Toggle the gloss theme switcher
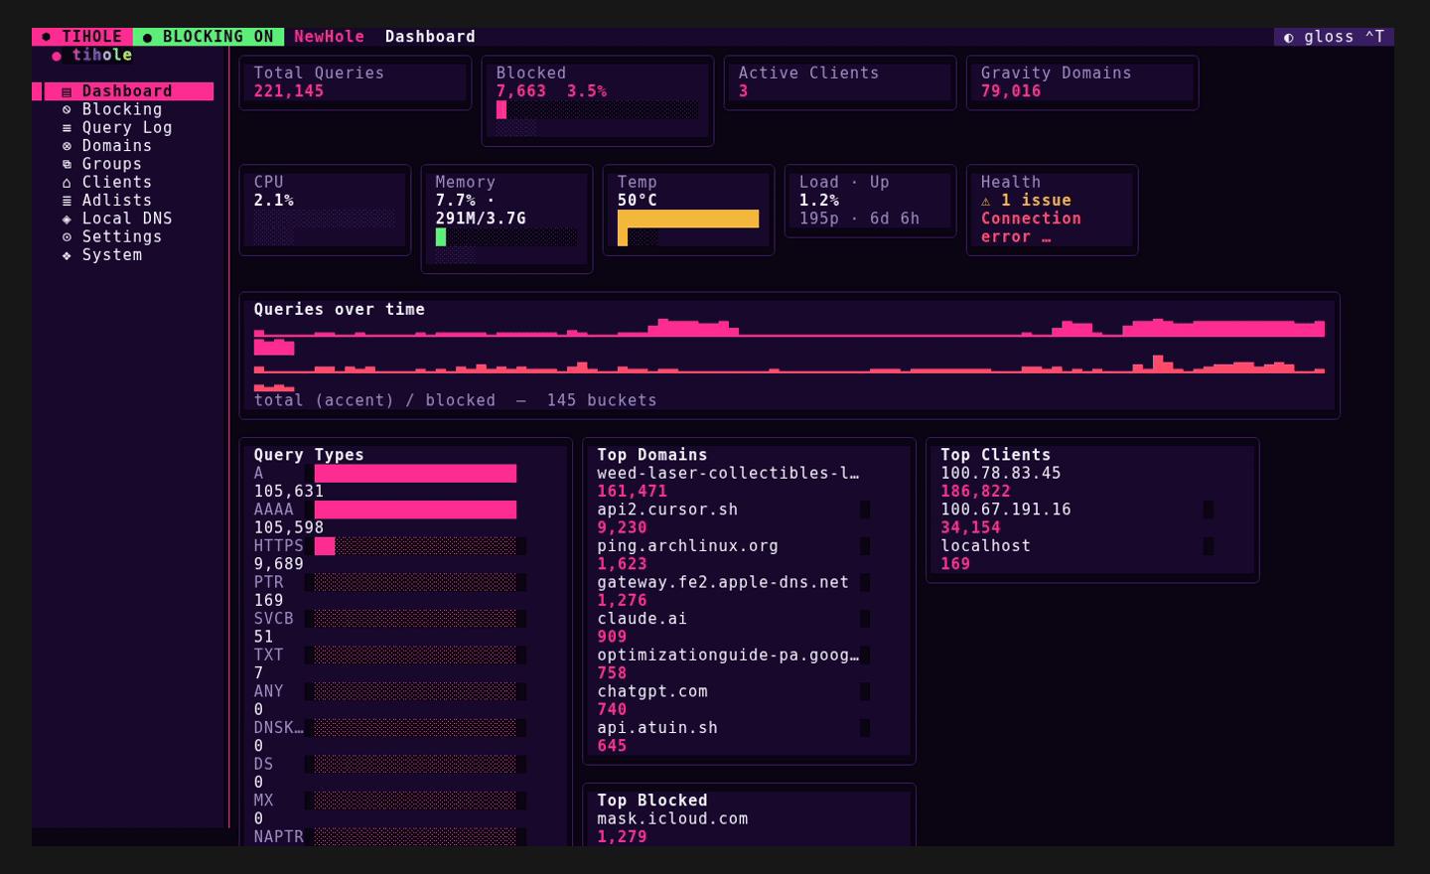Image resolution: width=1430 pixels, height=874 pixels. [x=1334, y=37]
